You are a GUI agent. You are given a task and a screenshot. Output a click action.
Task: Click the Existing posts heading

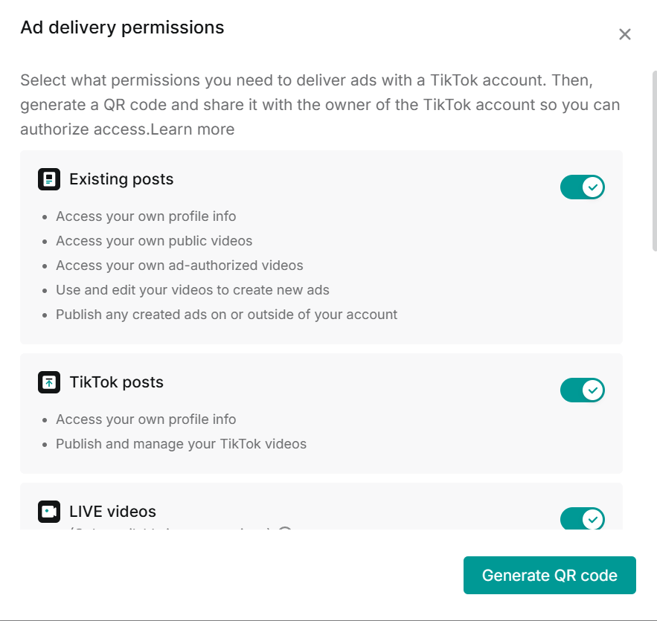[121, 179]
